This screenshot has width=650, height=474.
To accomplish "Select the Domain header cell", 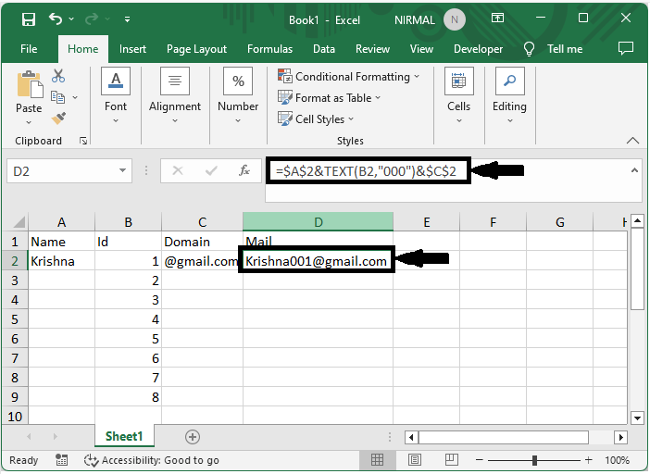I will click(202, 242).
